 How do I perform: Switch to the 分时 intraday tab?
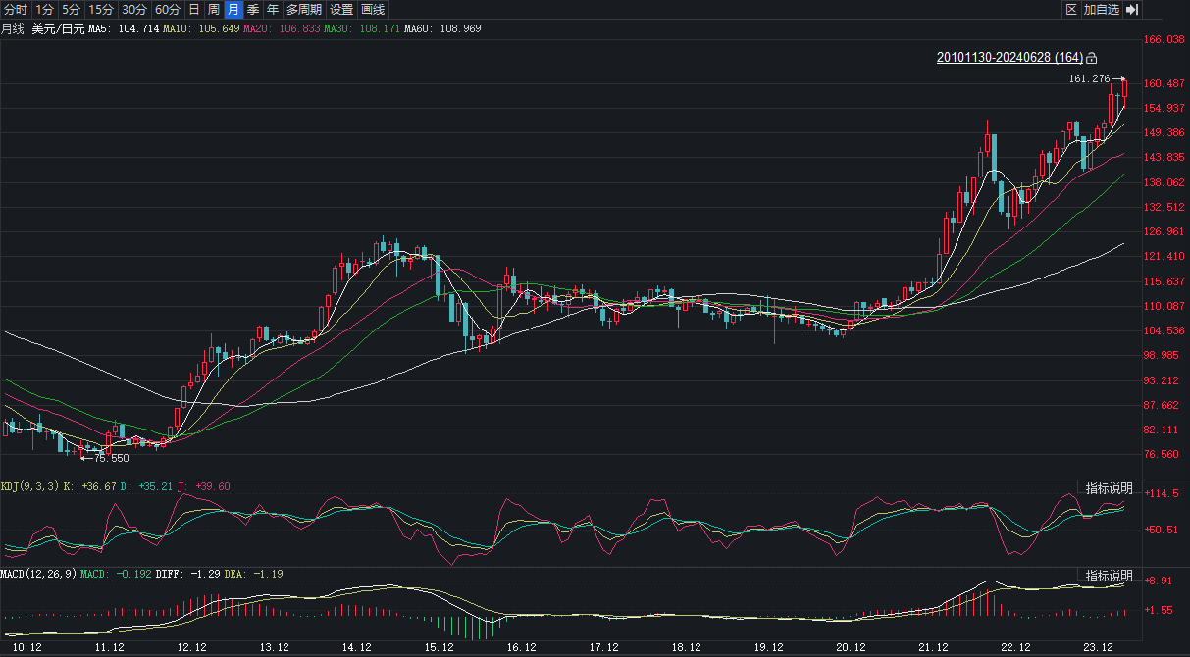click(x=16, y=10)
